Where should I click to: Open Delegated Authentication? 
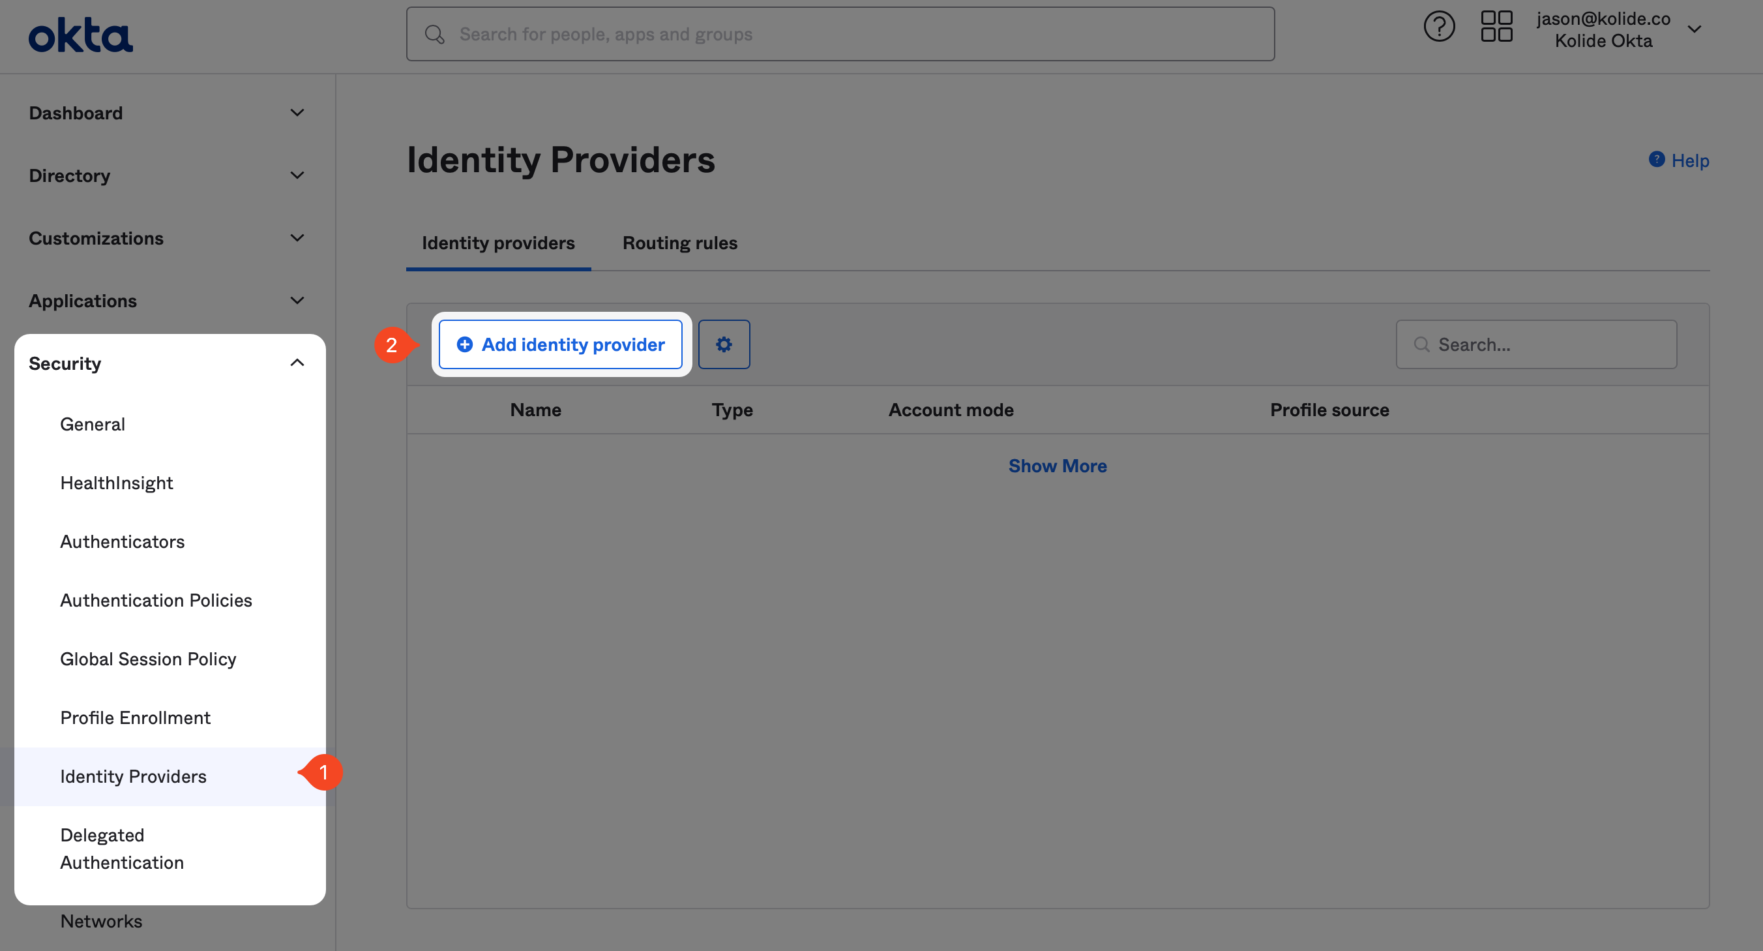click(x=122, y=849)
